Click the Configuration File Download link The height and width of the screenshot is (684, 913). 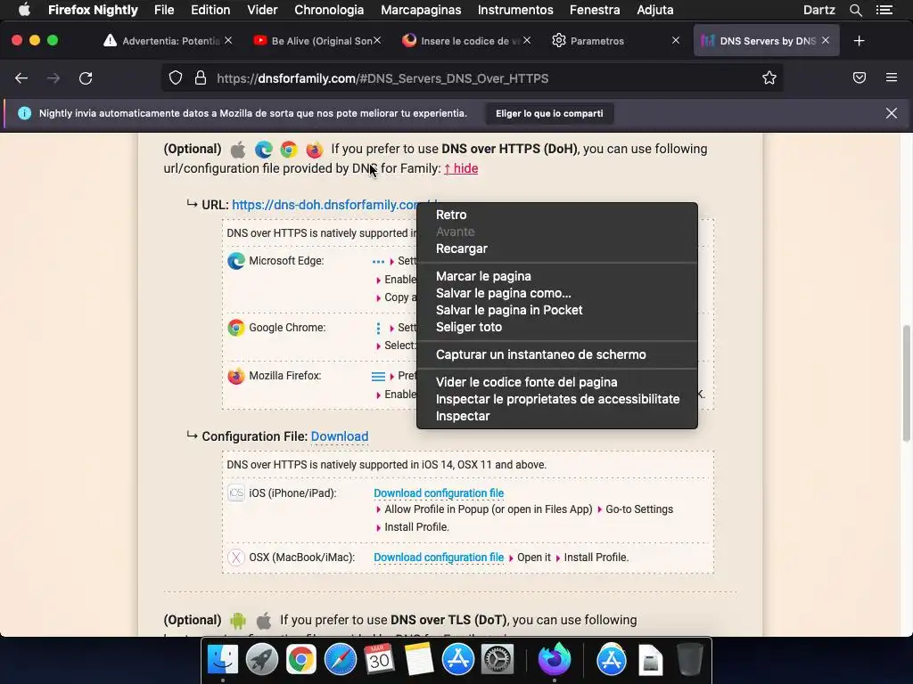(340, 436)
